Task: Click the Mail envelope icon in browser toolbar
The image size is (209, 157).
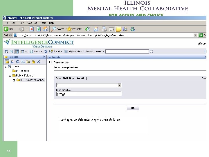Action: click(x=96, y=29)
